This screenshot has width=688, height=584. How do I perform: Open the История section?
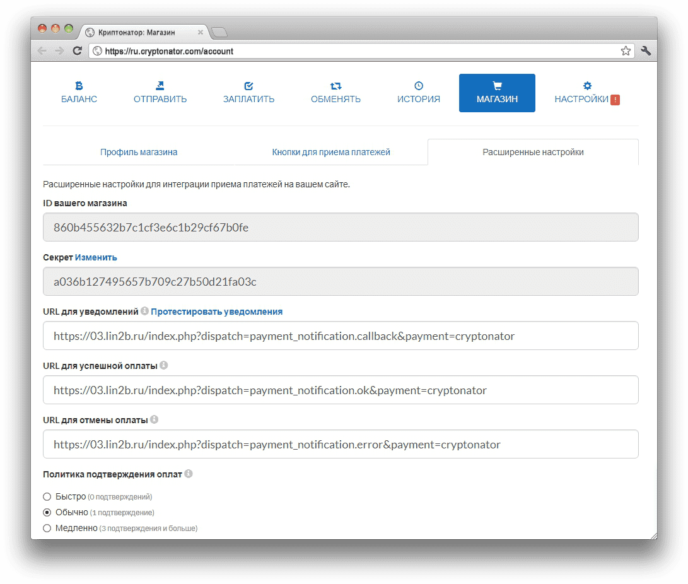click(x=419, y=93)
